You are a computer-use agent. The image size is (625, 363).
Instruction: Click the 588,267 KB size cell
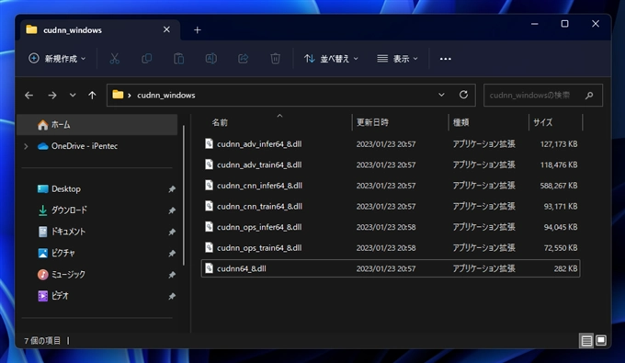[x=559, y=186]
